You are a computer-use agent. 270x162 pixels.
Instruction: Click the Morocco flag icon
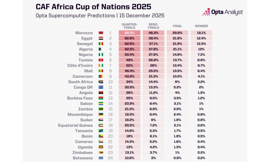(101, 33)
